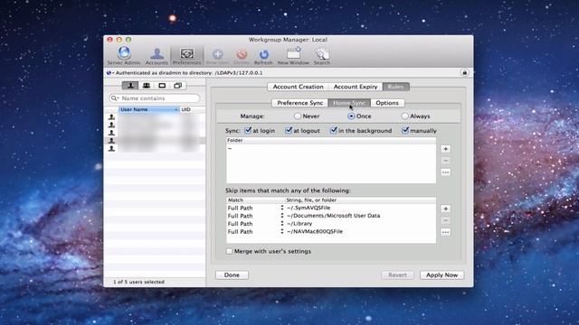Browse skip items with the ellipsis button
579x325 pixels.
tap(445, 232)
